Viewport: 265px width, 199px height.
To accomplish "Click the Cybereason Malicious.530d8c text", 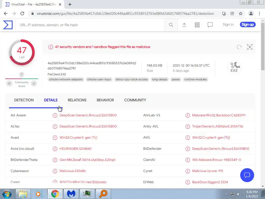I will [73, 171].
